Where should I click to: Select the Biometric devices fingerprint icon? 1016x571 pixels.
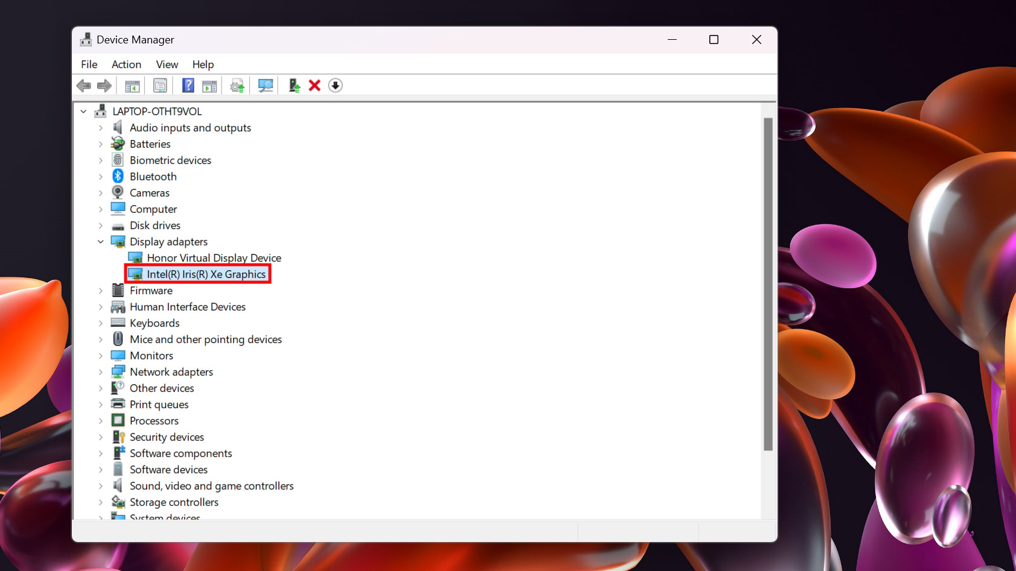pos(118,160)
